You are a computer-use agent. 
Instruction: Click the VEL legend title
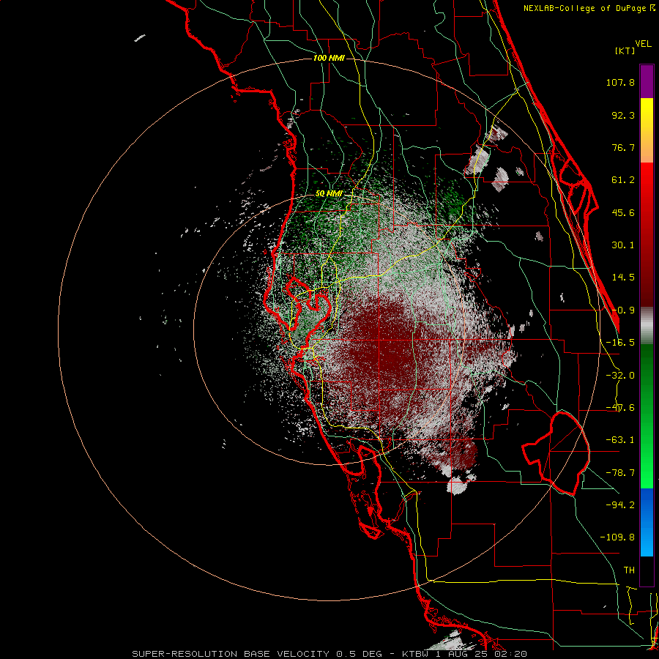[643, 43]
